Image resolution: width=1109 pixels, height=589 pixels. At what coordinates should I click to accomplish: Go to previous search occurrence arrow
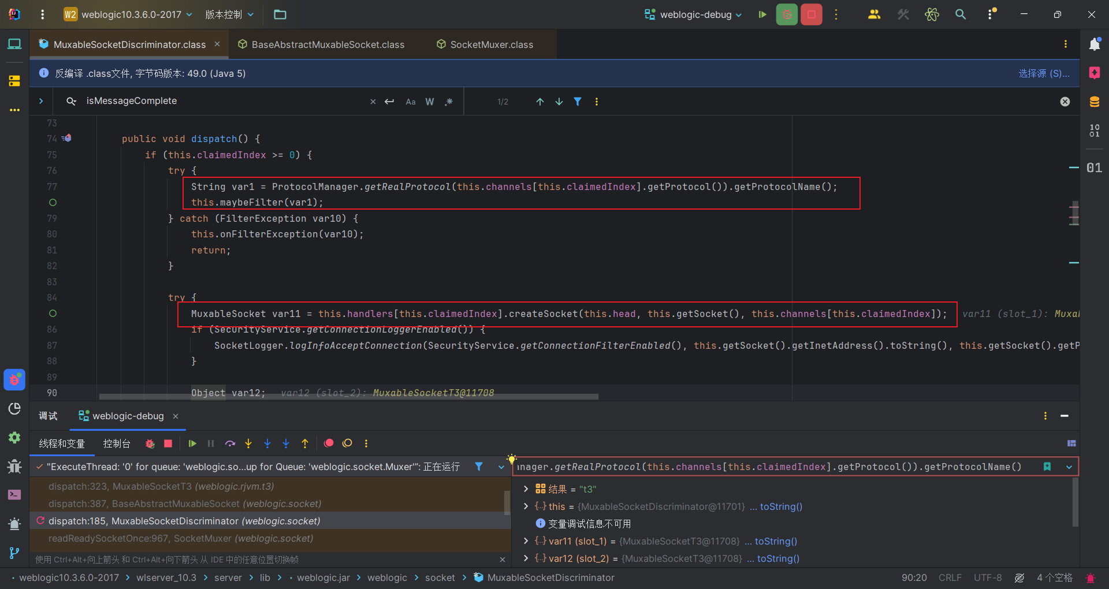pos(540,102)
